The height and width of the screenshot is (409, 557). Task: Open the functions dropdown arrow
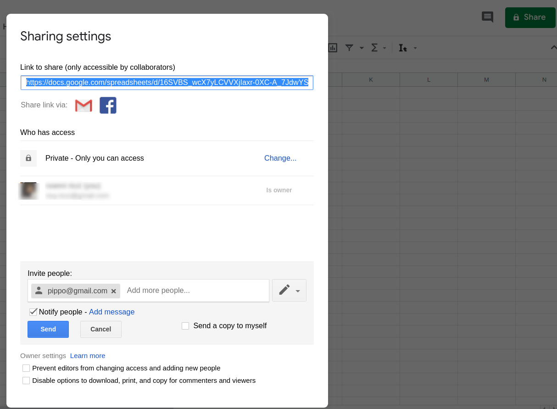384,48
